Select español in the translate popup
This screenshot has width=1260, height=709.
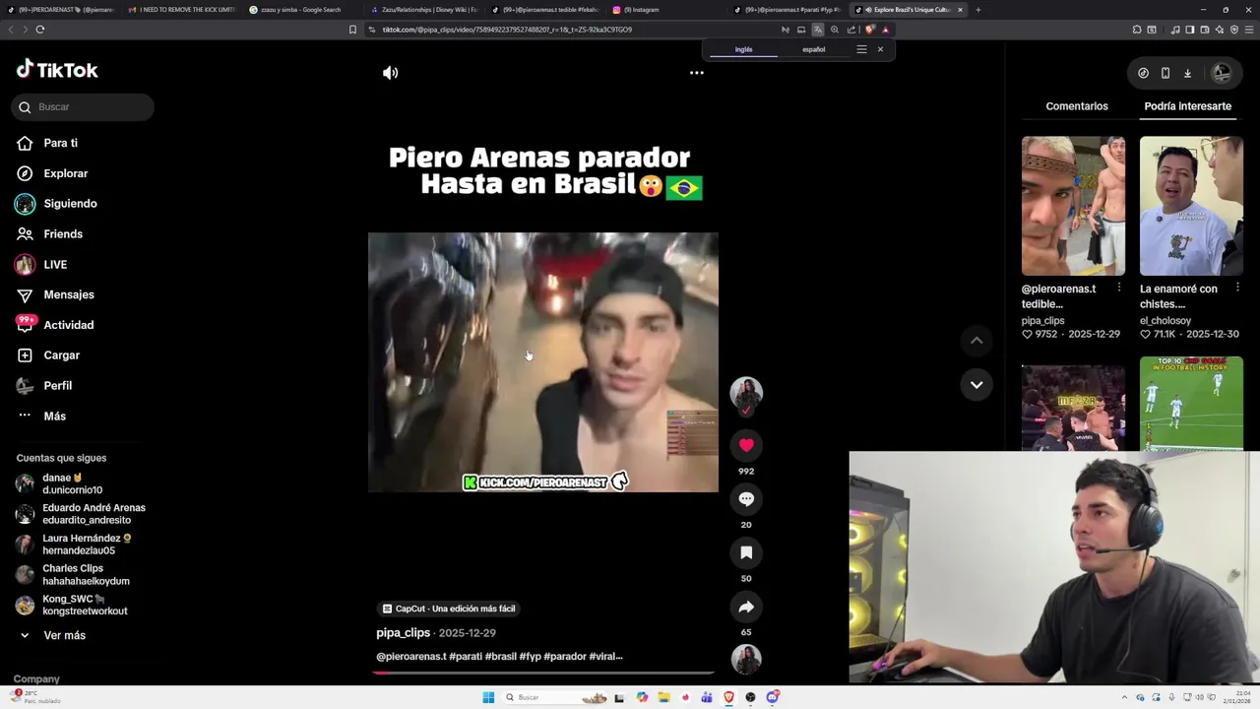coord(814,49)
